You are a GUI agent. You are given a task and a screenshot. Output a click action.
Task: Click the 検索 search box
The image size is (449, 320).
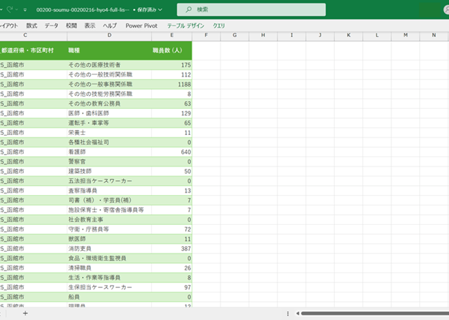[251, 9]
